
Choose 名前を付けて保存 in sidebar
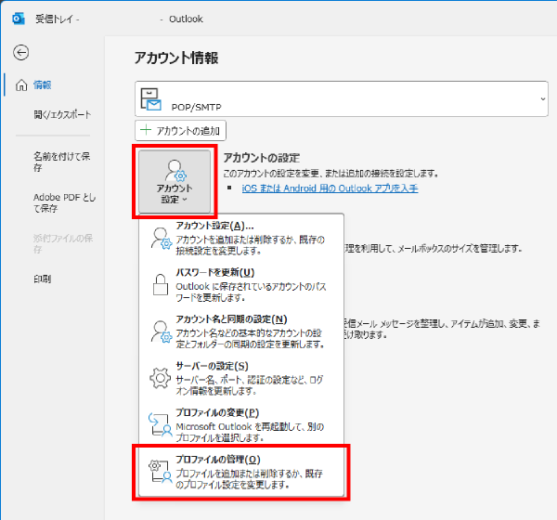[62, 162]
